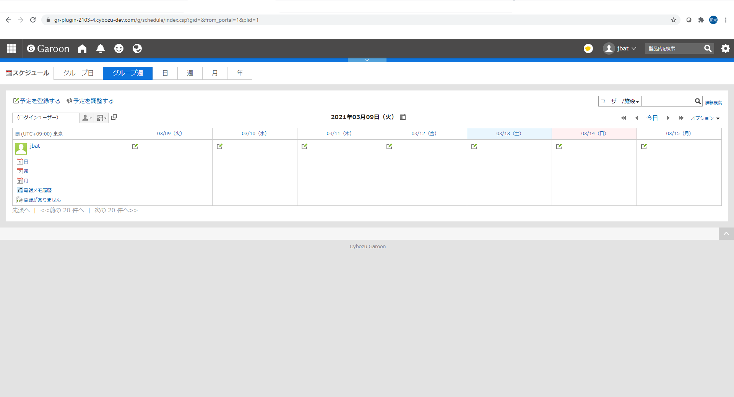
Task: Advance one day with next arrow
Action: pos(668,118)
